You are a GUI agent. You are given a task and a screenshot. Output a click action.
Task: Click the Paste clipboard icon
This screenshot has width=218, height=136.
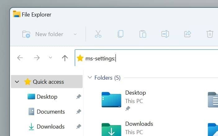pyautogui.click(x=143, y=34)
